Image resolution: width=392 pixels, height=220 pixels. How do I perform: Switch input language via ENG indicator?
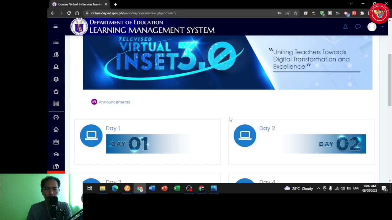(356, 189)
